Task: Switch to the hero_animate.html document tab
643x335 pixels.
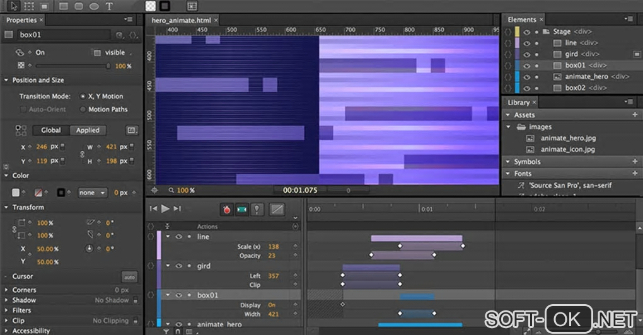Action: (180, 20)
